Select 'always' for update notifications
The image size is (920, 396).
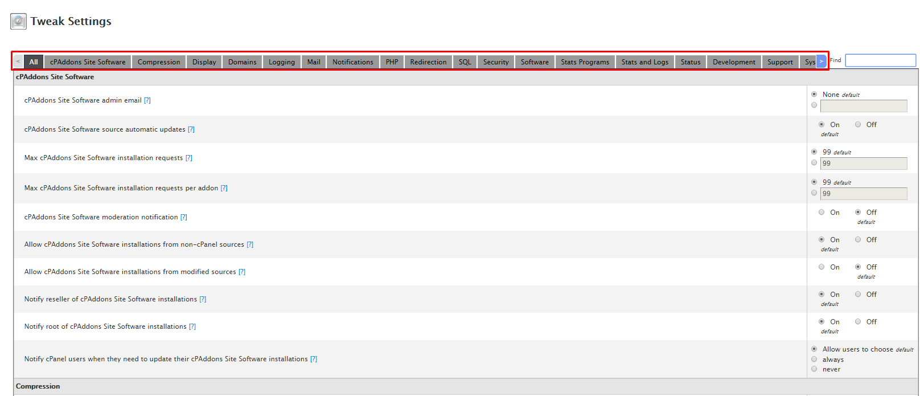click(x=814, y=360)
